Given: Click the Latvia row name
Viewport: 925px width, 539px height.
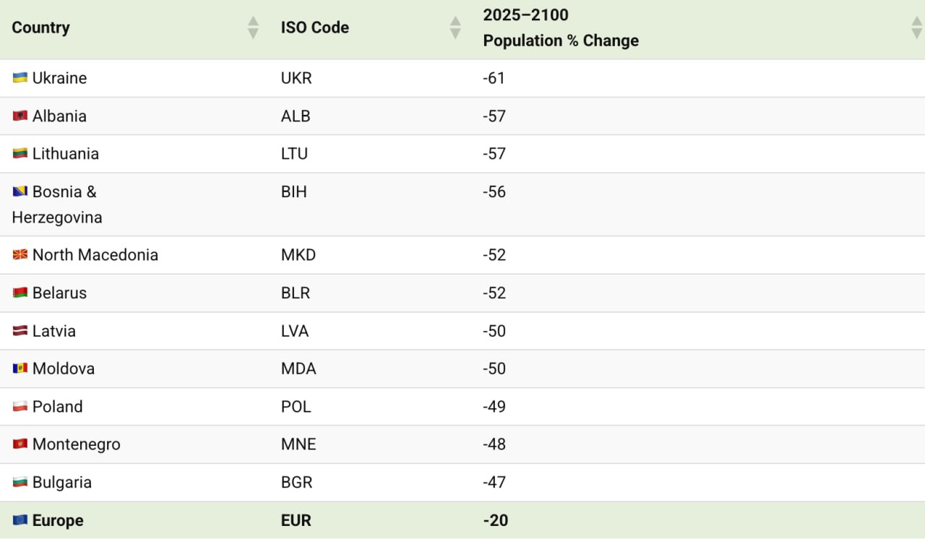Looking at the screenshot, I should point(54,331).
